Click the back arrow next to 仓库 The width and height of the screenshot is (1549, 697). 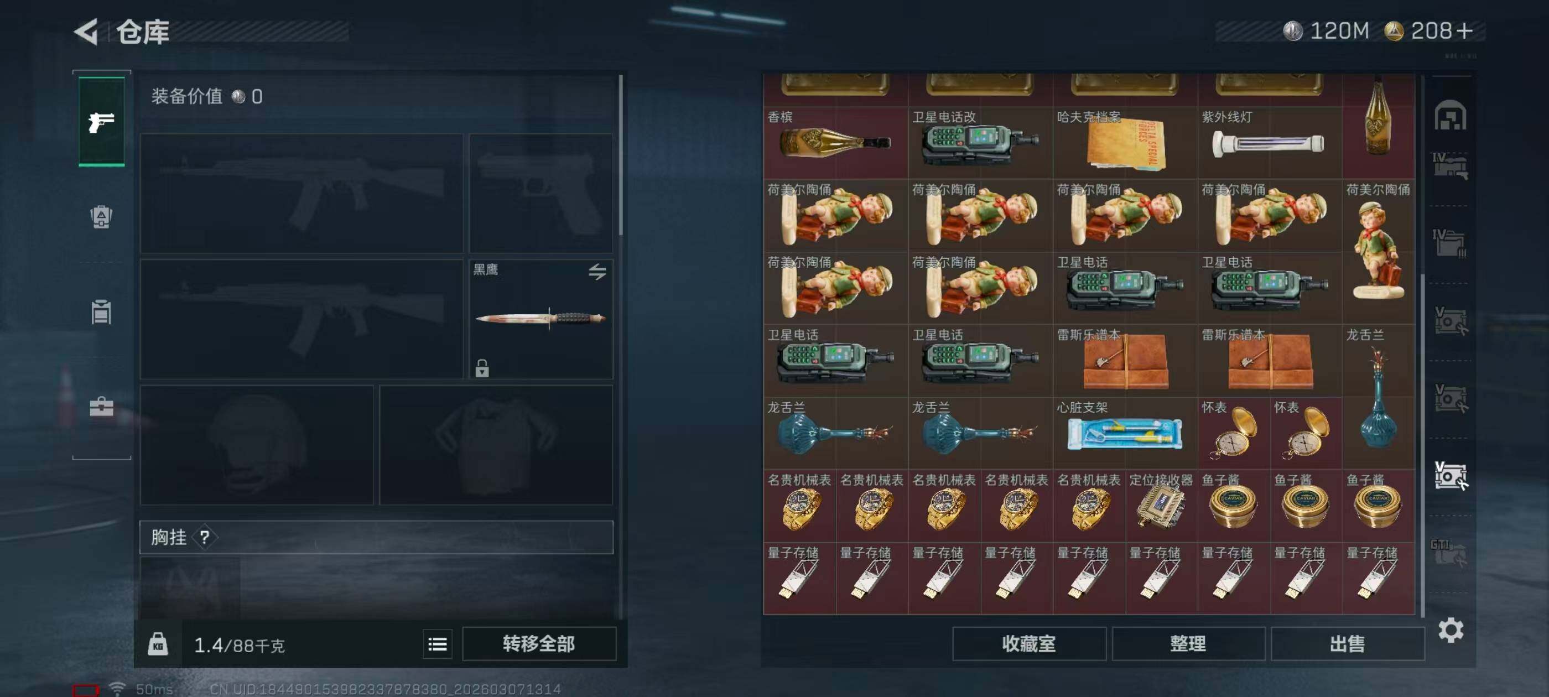click(x=87, y=32)
